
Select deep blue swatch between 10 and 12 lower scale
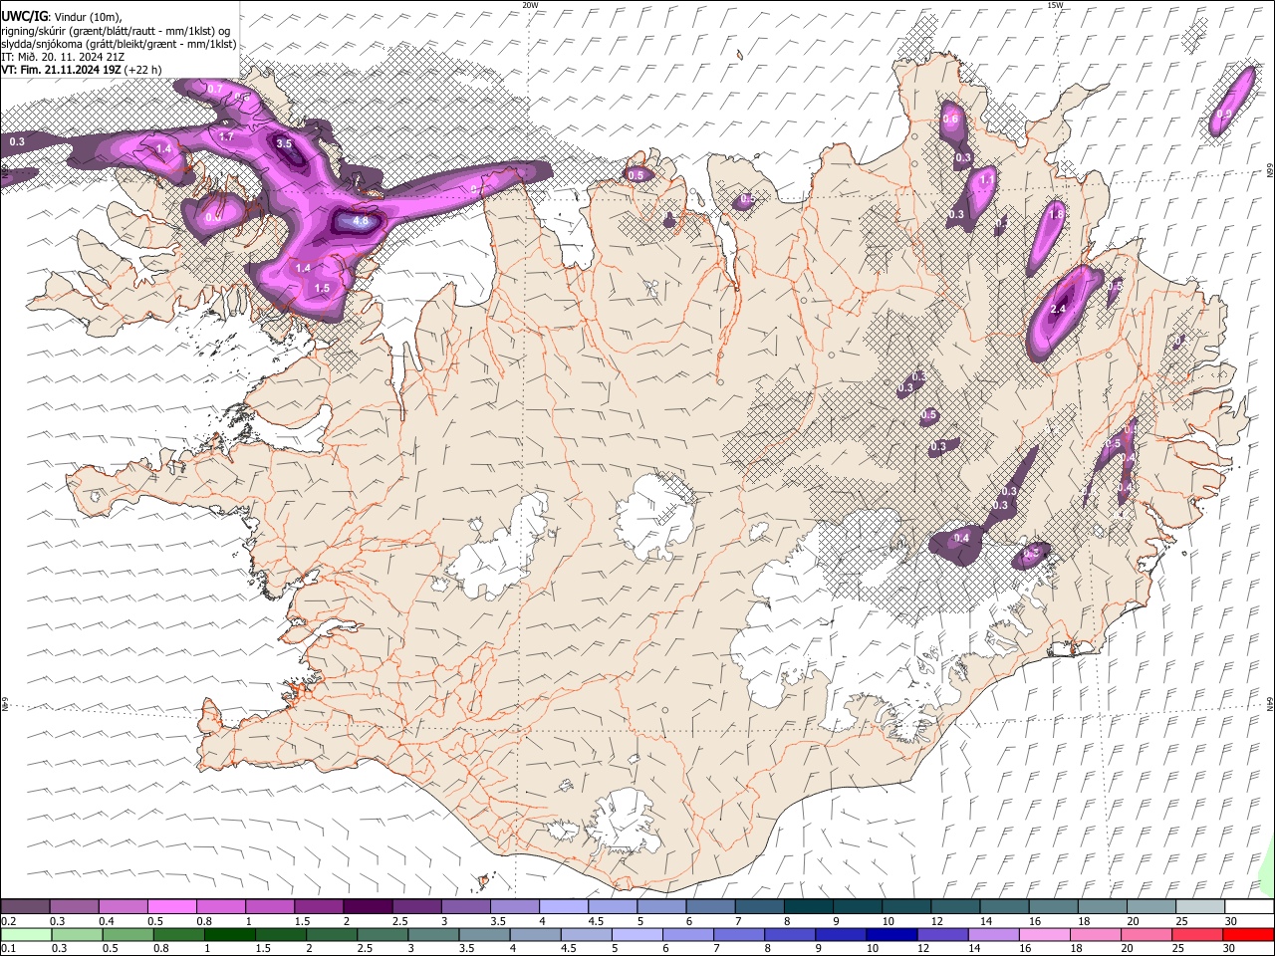[892, 934]
